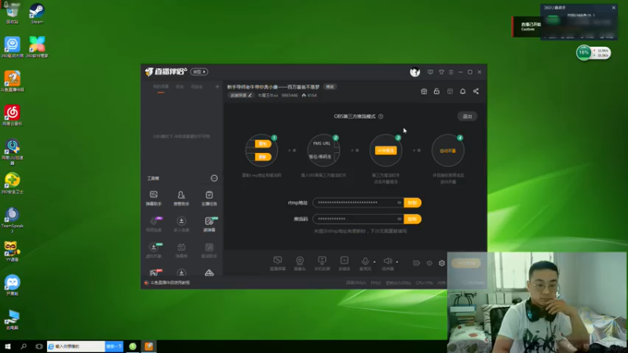Add a new scene with plus
Image resolution: width=628 pixels, height=353 pixels.
[x=217, y=86]
